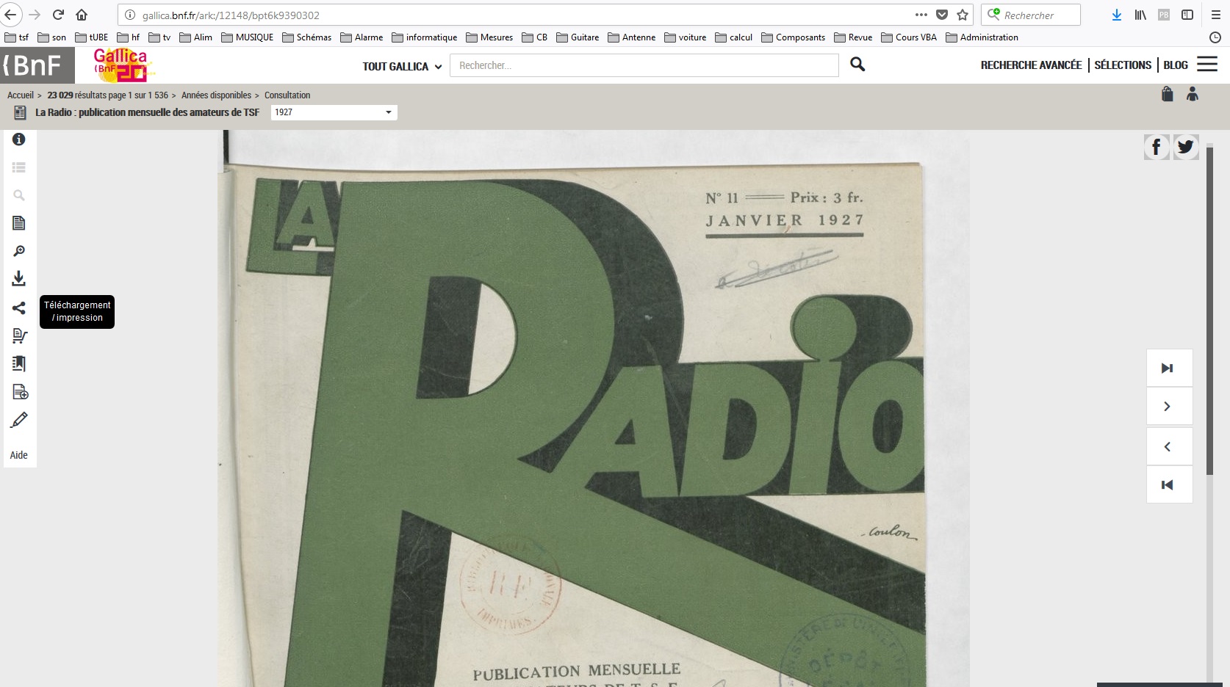Open Firefox application menu
Image resolution: width=1230 pixels, height=687 pixels.
[1216, 15]
